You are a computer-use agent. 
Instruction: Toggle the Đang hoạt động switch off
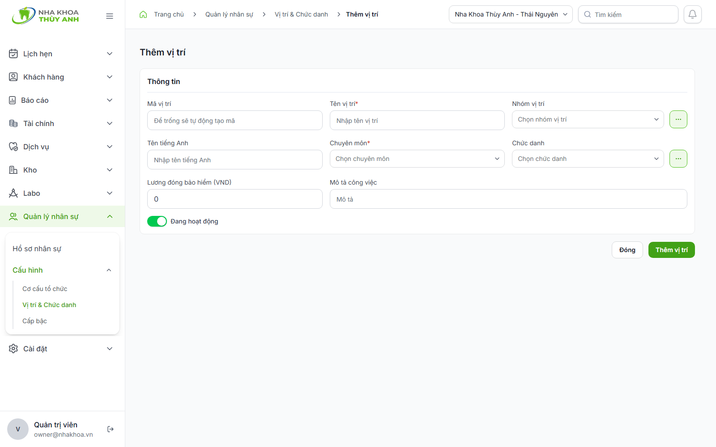click(x=157, y=221)
